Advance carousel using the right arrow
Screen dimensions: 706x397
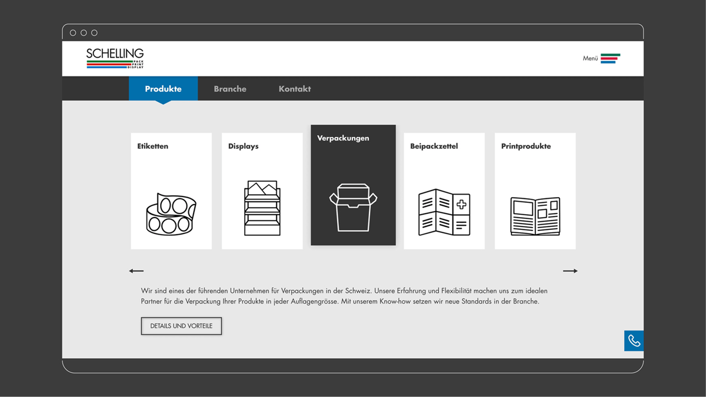570,271
